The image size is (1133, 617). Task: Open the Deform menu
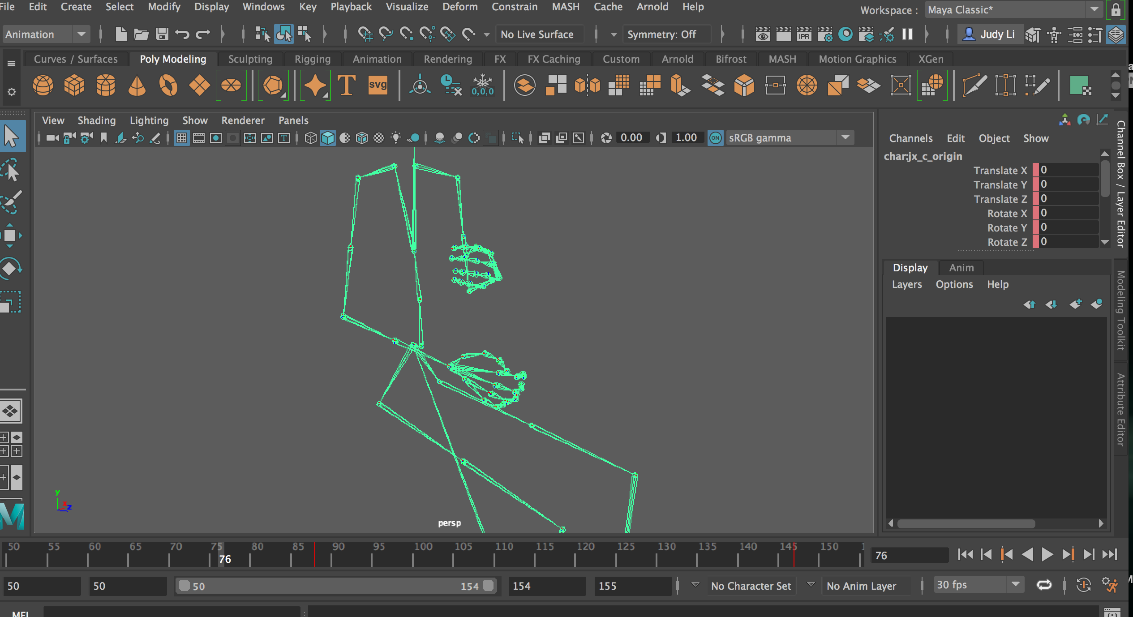point(459,7)
